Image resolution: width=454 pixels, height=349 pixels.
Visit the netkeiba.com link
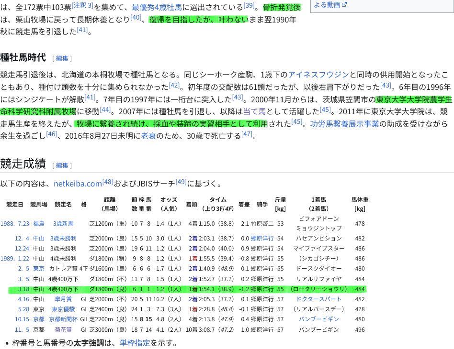(78, 183)
